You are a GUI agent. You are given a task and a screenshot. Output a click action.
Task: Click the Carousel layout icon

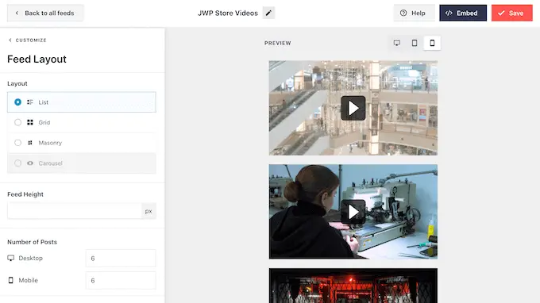tap(30, 163)
